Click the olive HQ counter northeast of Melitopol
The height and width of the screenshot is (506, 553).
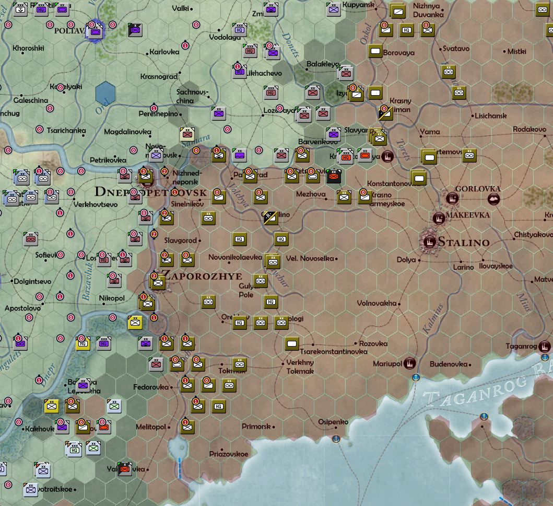[x=219, y=406]
